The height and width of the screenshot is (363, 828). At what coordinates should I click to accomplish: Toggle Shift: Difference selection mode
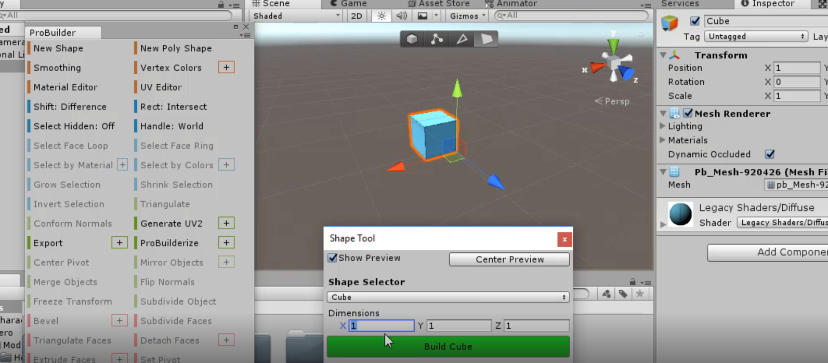[70, 106]
